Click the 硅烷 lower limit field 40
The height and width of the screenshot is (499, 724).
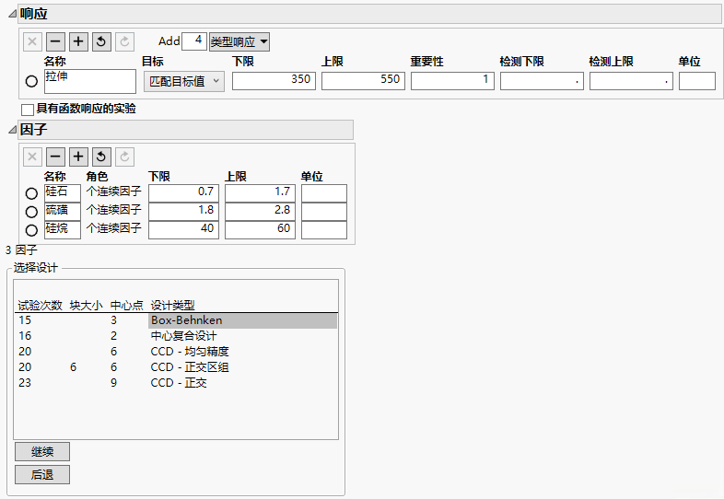click(x=183, y=230)
